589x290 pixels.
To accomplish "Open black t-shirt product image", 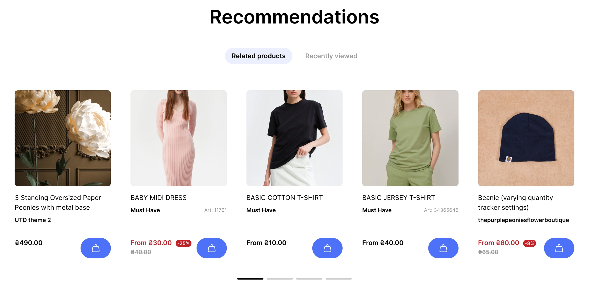I will click(294, 138).
